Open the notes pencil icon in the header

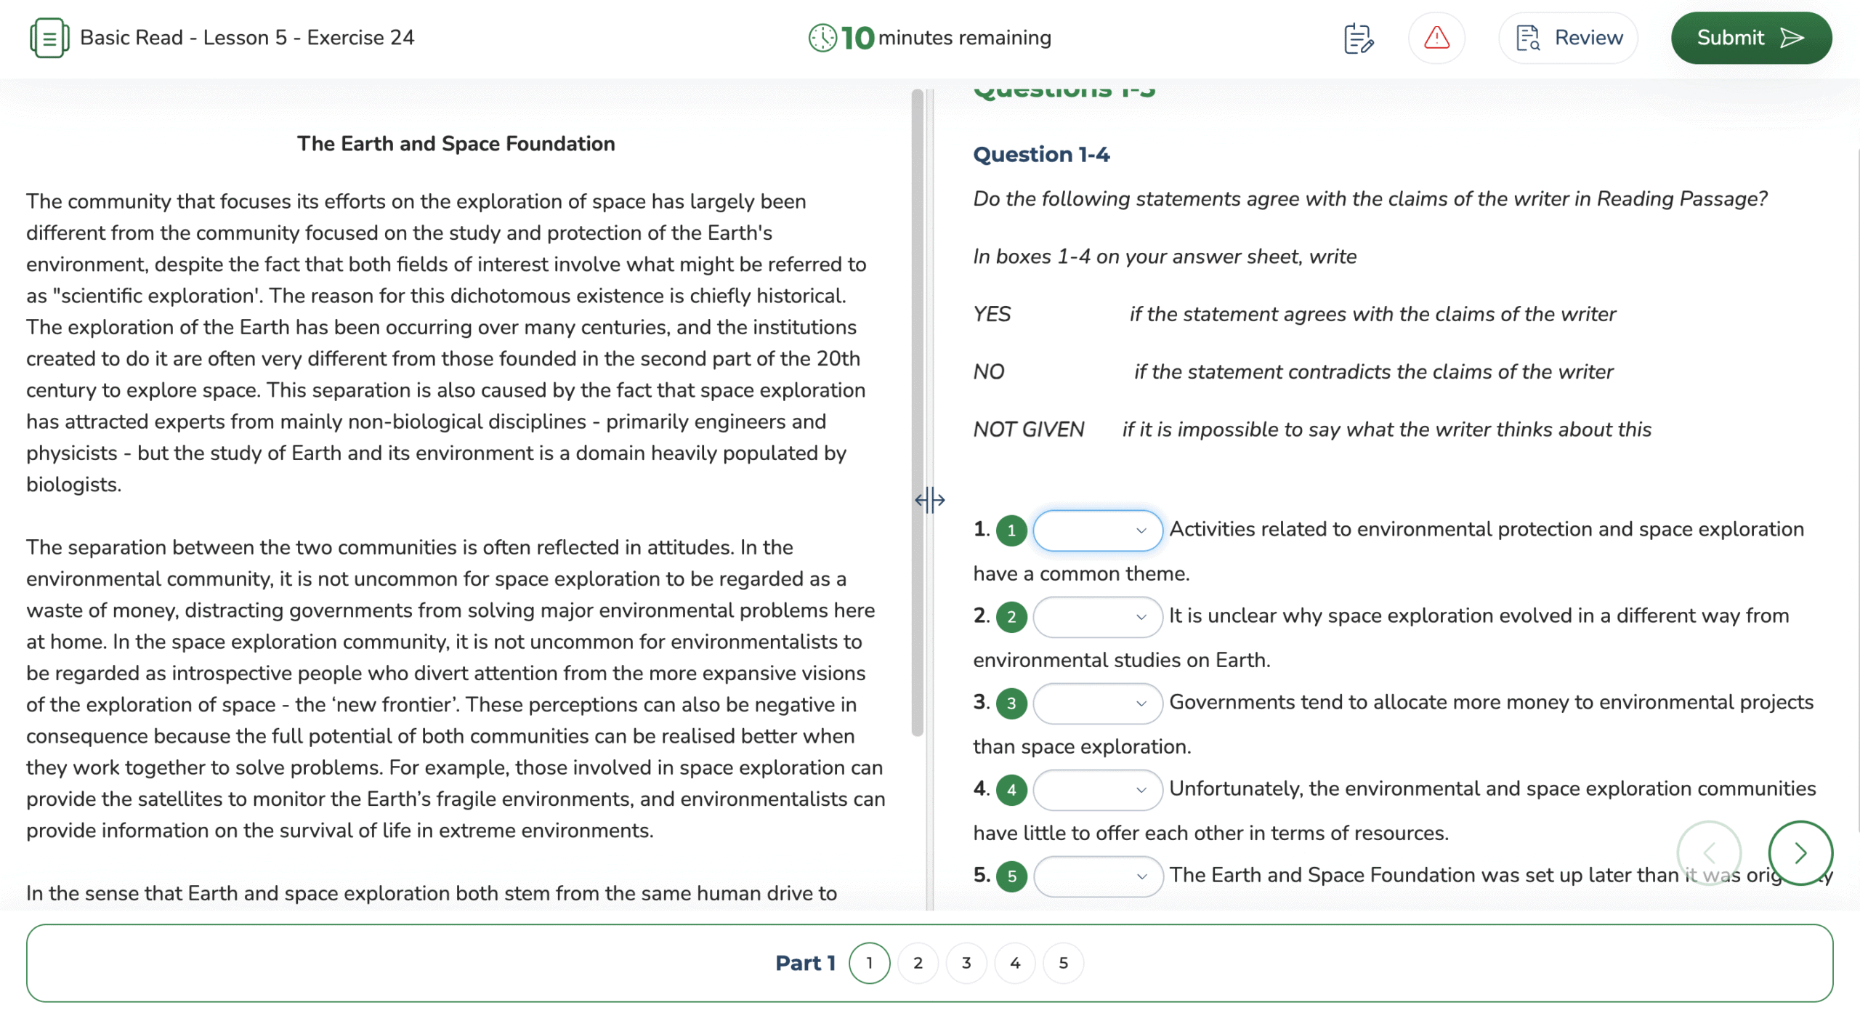coord(1358,38)
